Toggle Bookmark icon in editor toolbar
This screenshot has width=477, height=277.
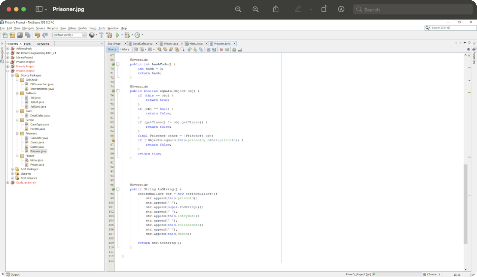click(201, 50)
